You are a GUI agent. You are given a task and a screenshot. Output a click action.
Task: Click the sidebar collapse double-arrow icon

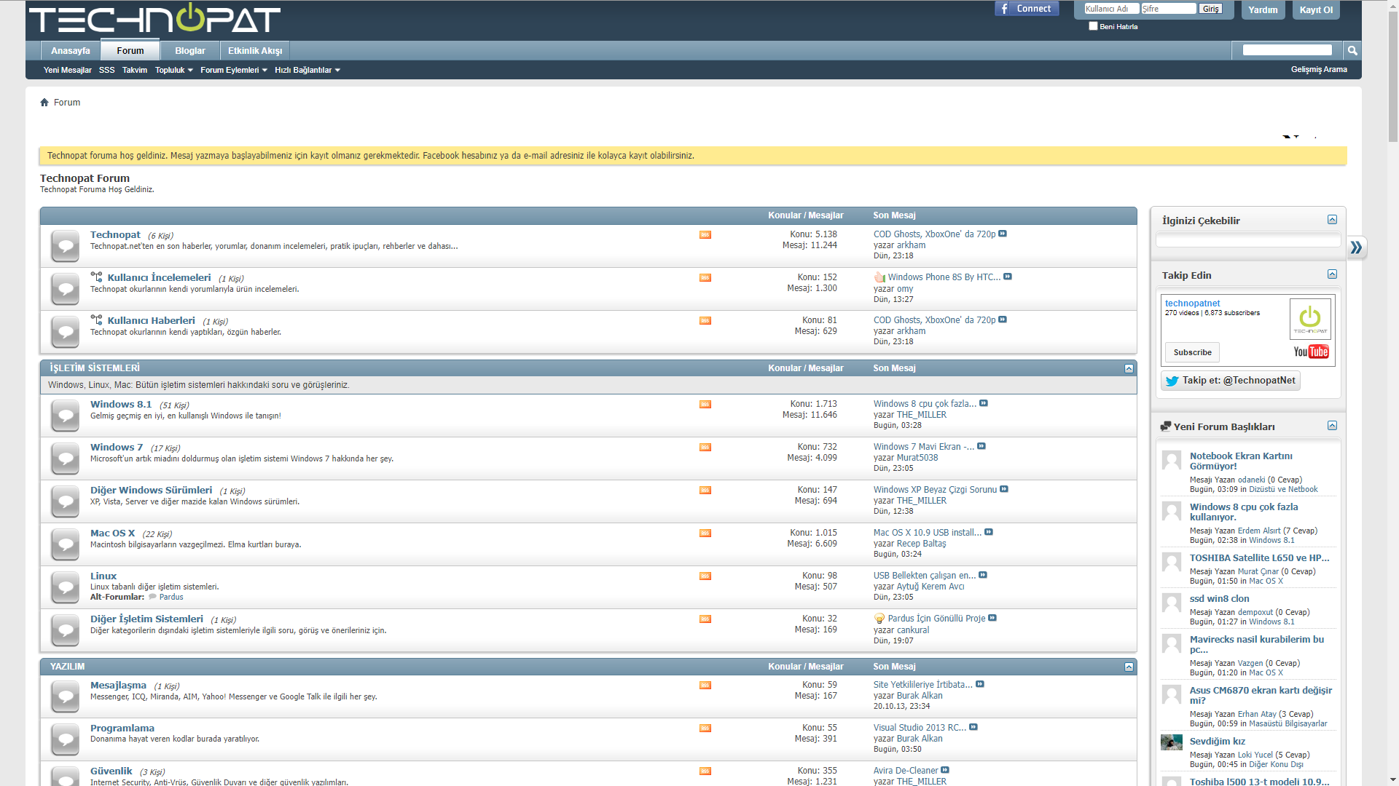[1356, 247]
